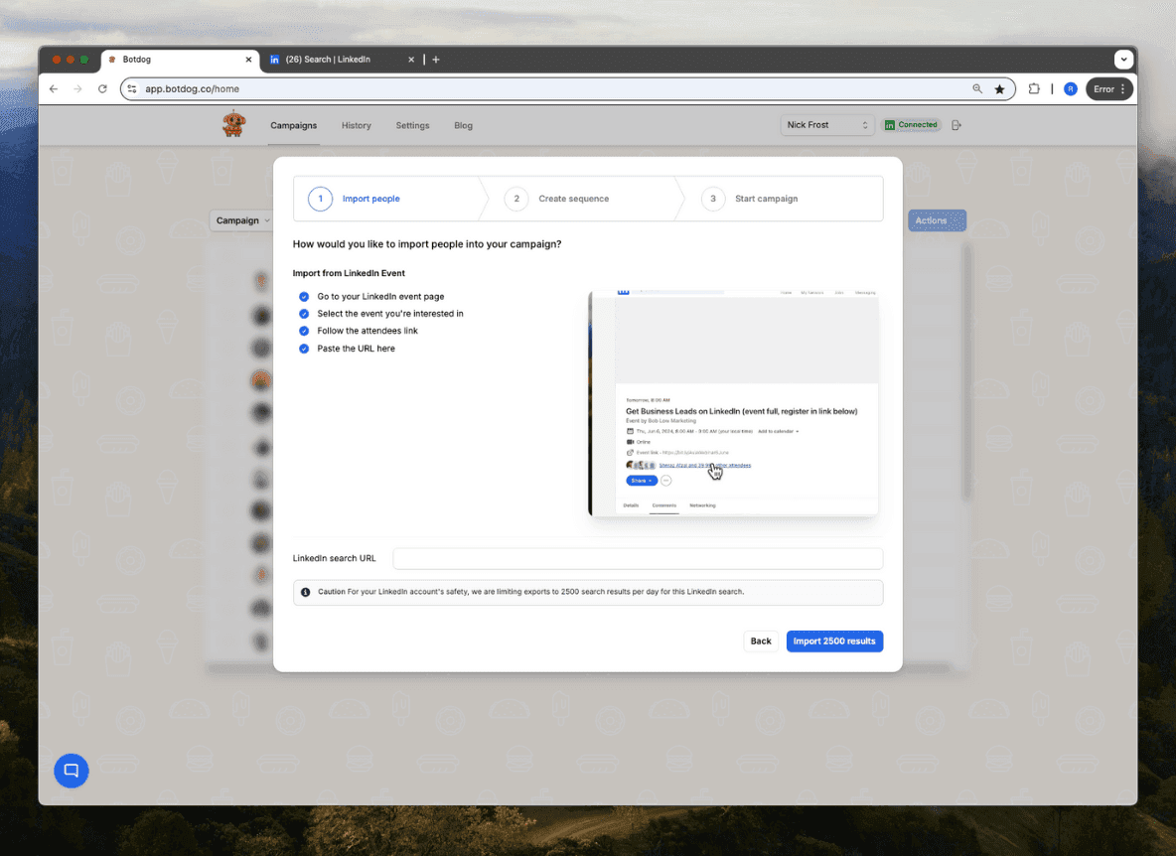Click checkmark beside 'Select the event you're interested in'

click(x=304, y=314)
